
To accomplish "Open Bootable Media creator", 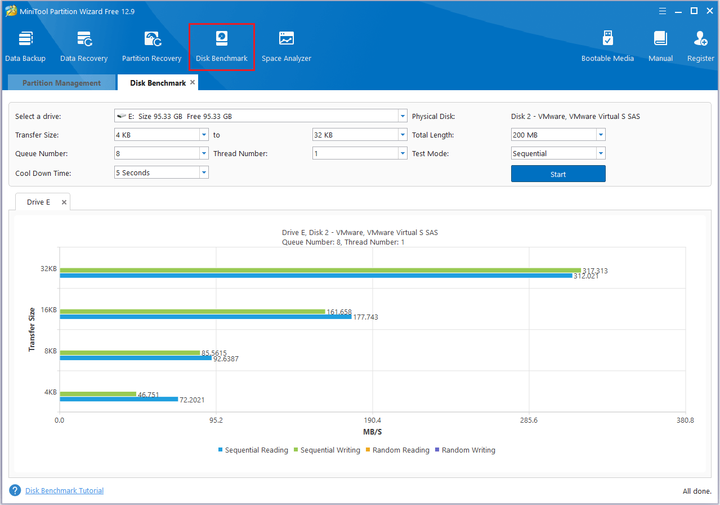I will 607,44.
